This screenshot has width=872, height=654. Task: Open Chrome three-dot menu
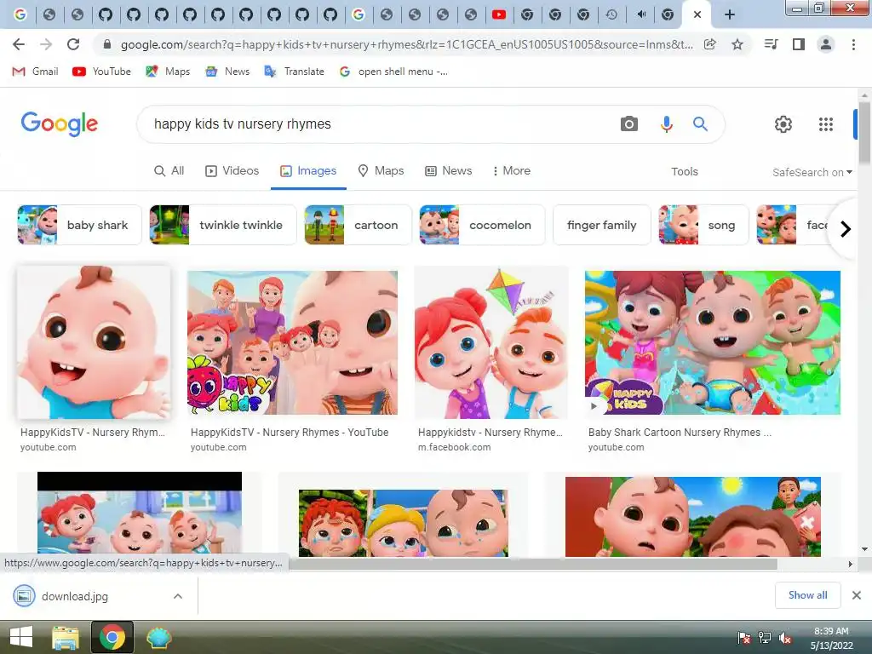(x=853, y=44)
